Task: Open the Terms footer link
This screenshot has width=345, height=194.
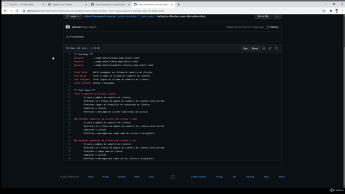Action: pyautogui.click(x=91, y=177)
